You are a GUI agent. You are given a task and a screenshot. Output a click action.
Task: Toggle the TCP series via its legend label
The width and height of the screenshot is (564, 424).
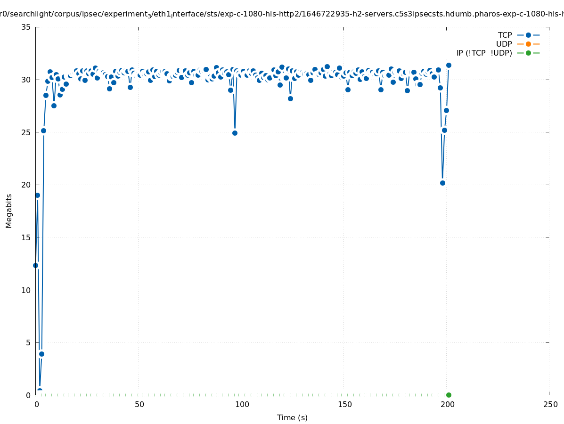tap(505, 35)
